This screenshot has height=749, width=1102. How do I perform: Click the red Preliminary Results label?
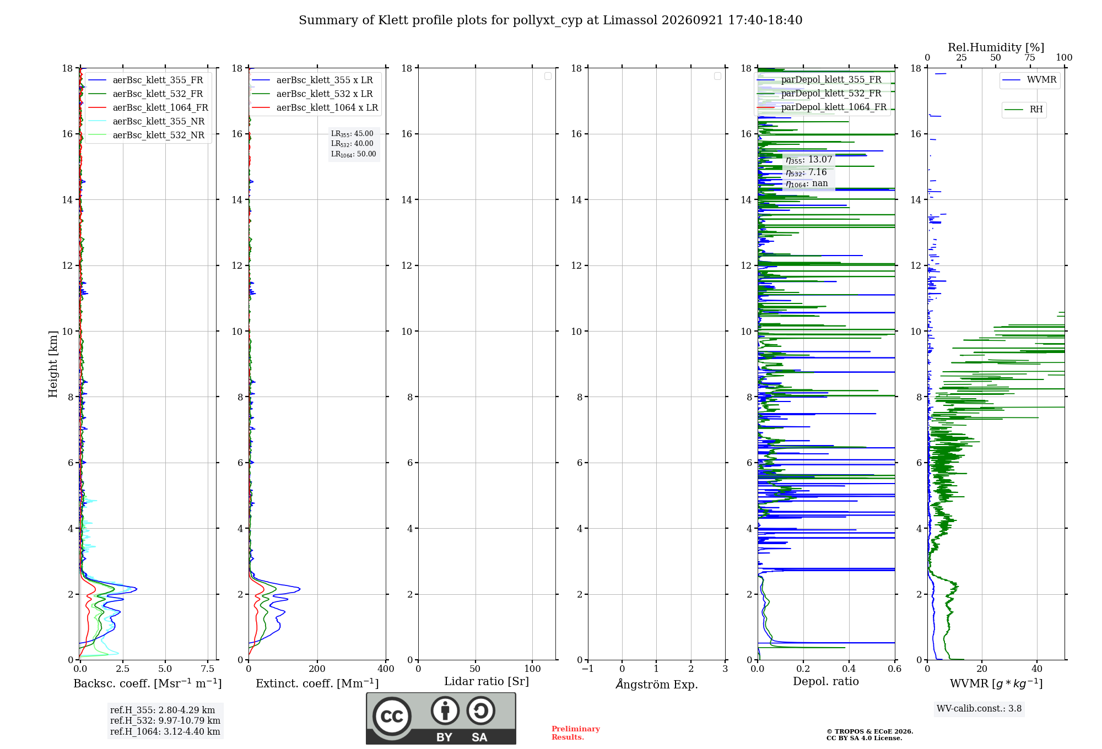tap(576, 733)
